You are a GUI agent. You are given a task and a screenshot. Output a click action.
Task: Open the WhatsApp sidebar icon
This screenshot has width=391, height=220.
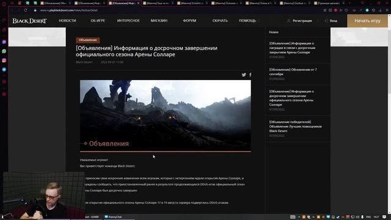tap(4, 51)
